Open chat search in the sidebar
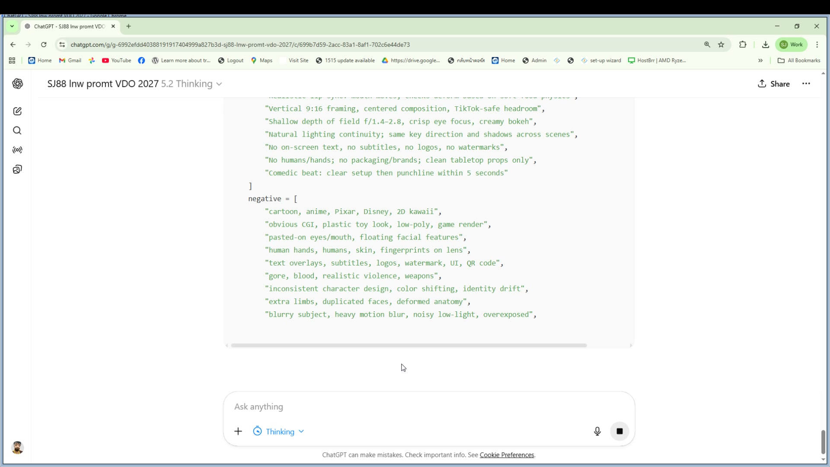 [17, 130]
